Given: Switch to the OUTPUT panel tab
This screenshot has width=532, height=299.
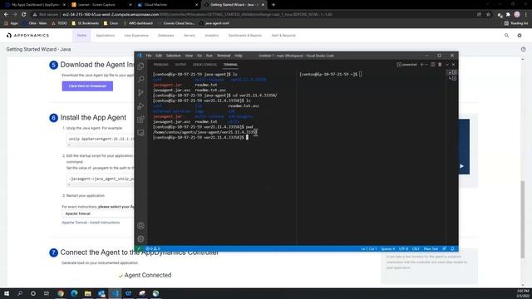Looking at the screenshot, I should [x=180, y=65].
